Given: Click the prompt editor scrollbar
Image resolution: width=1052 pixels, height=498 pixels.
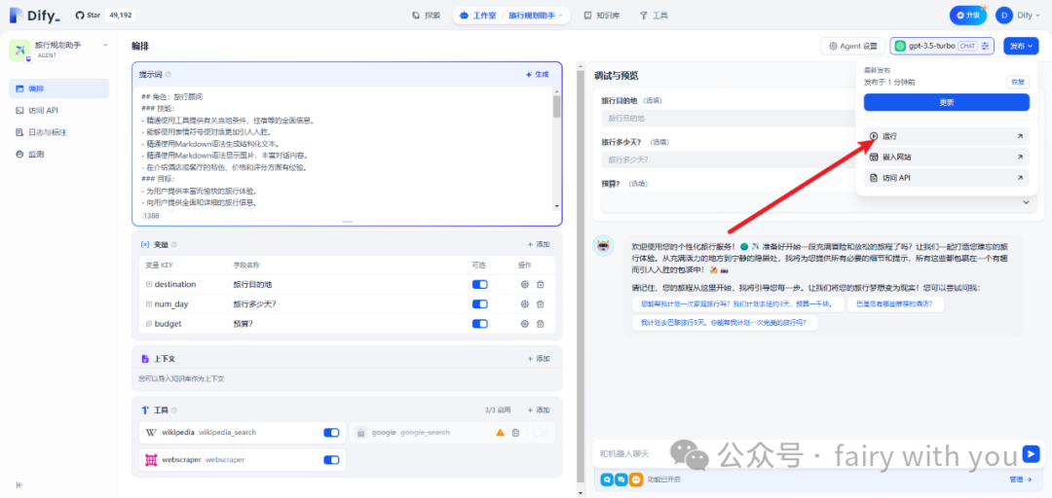Looking at the screenshot, I should click(x=556, y=107).
